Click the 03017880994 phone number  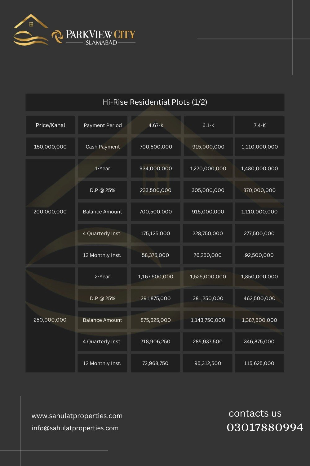pyautogui.click(x=265, y=427)
